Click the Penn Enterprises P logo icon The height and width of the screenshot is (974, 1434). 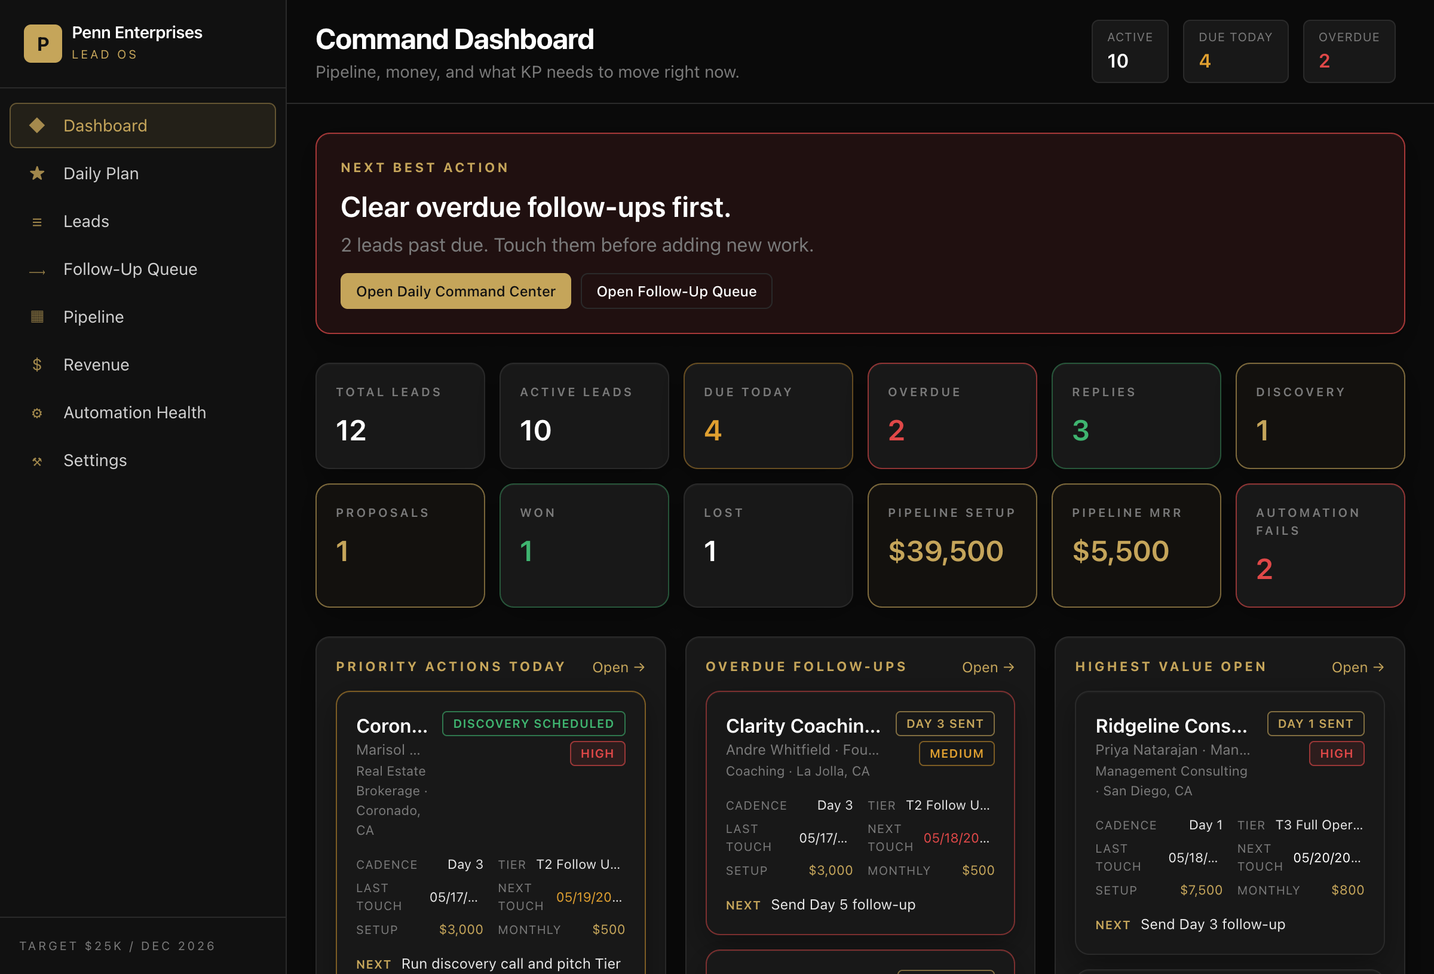click(42, 43)
